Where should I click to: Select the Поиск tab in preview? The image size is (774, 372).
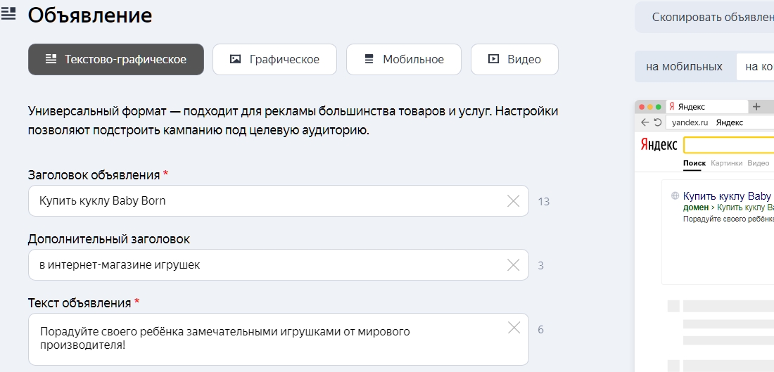pos(694,163)
